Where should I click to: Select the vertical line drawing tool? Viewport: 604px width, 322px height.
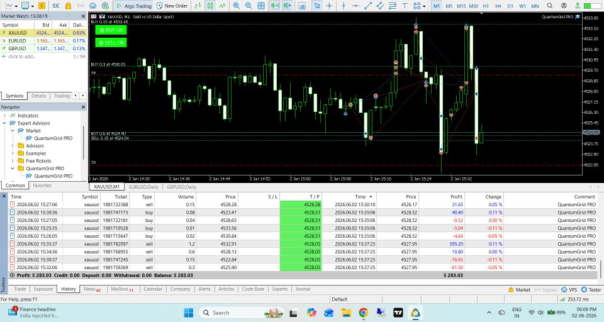[344, 6]
